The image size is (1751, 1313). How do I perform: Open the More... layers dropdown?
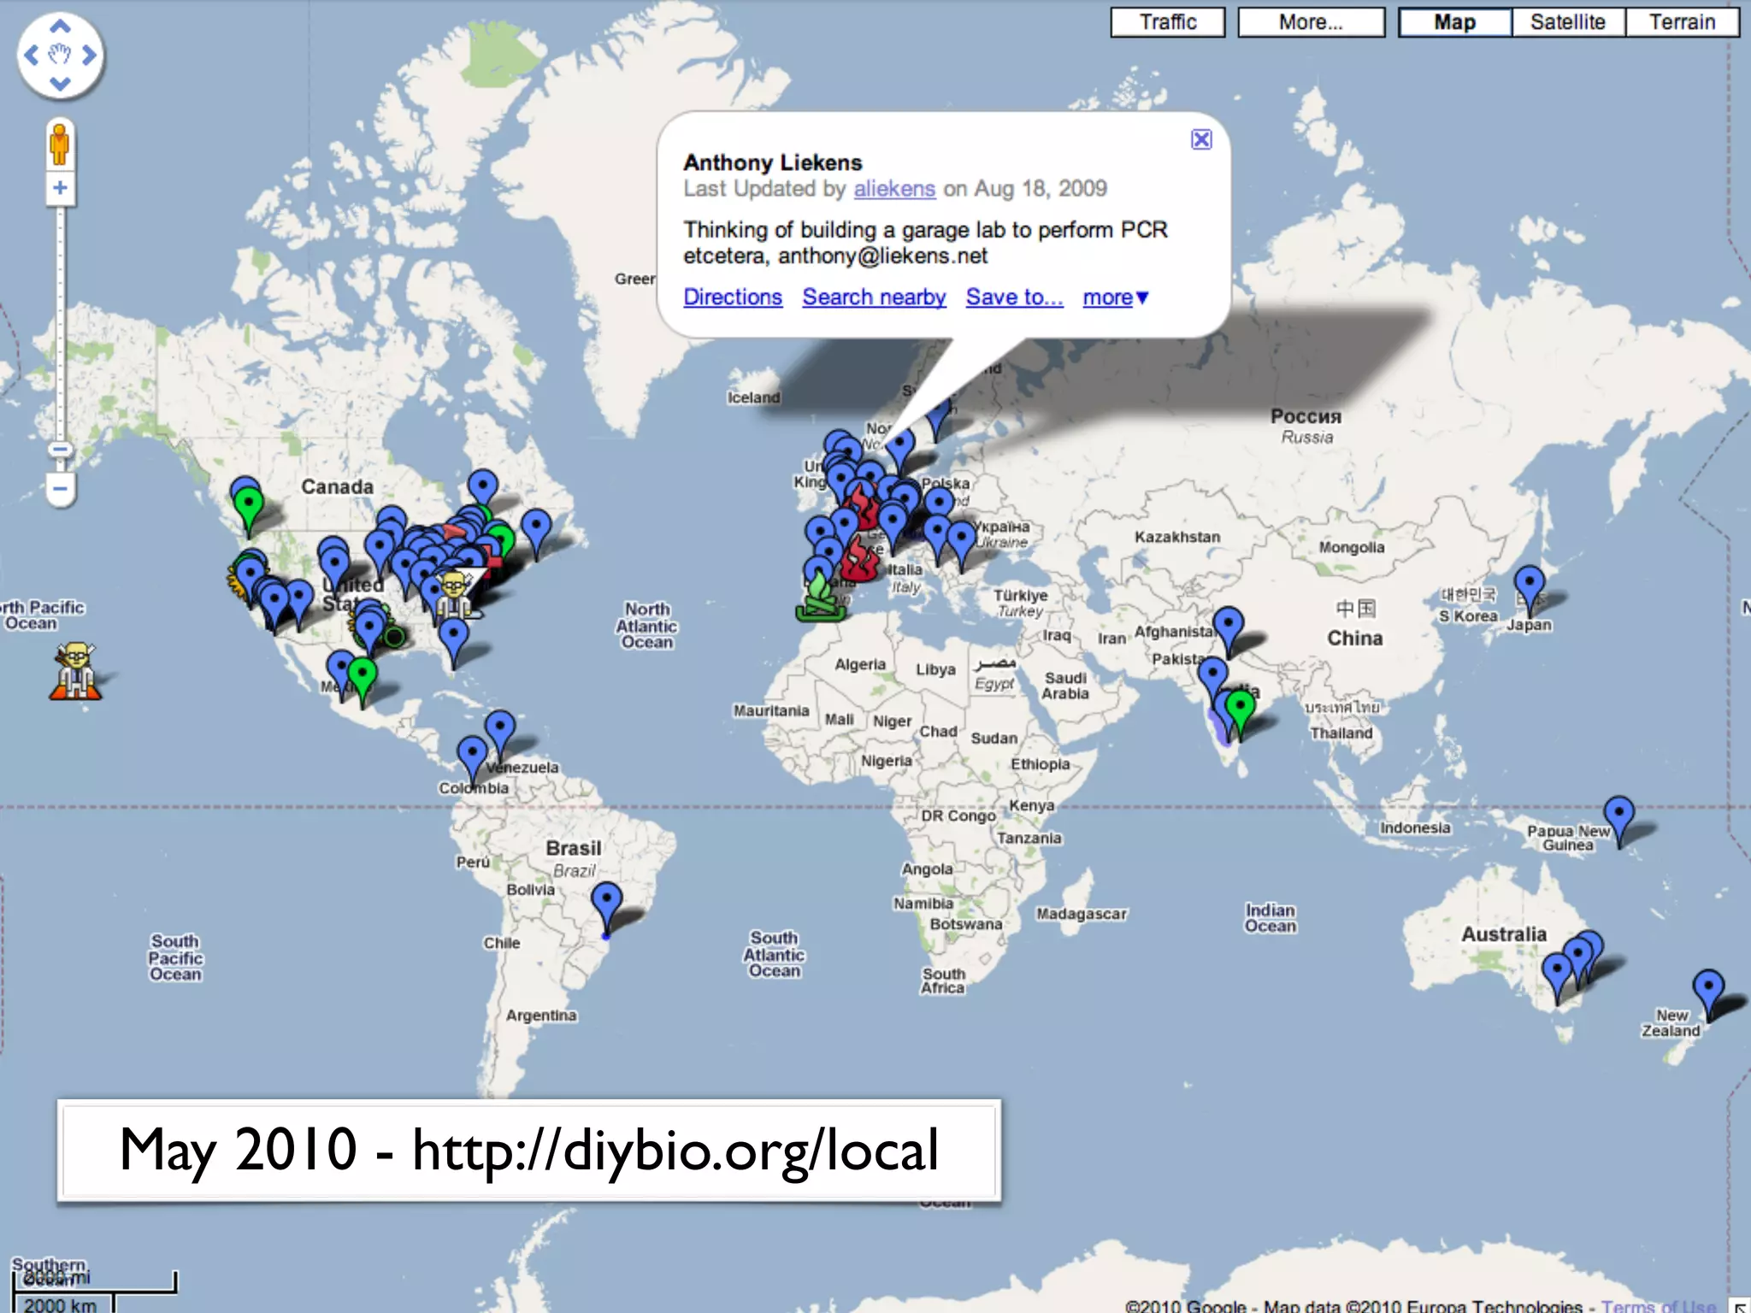[x=1311, y=22]
